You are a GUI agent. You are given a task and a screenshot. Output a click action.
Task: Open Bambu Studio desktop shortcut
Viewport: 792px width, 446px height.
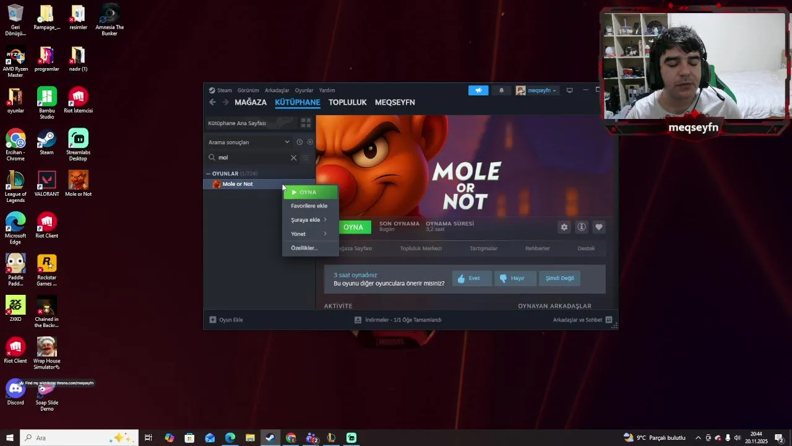tap(46, 103)
